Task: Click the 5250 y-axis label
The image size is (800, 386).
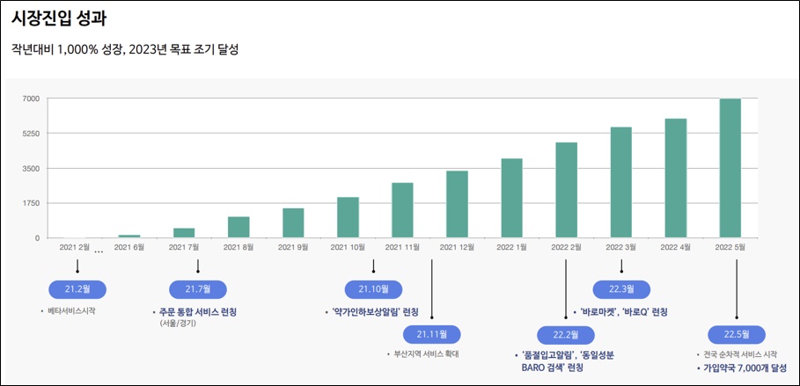Action: tap(33, 133)
